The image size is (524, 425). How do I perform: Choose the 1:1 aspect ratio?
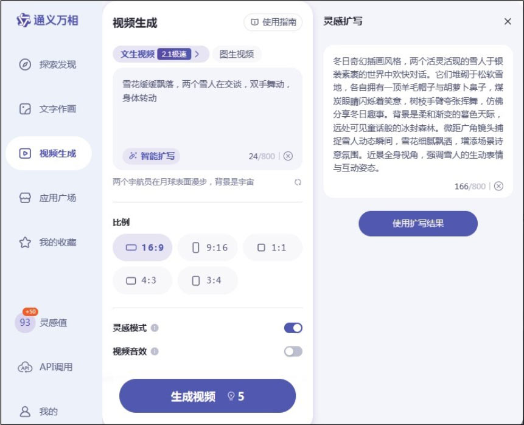(x=272, y=247)
